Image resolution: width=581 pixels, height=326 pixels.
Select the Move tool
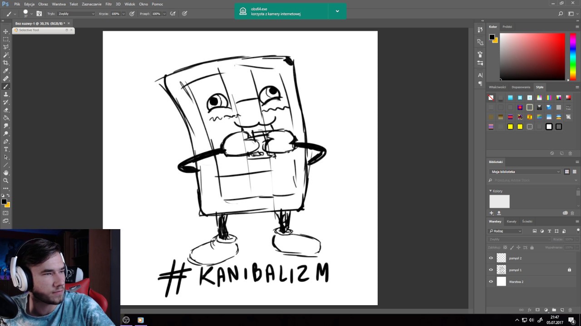click(6, 31)
